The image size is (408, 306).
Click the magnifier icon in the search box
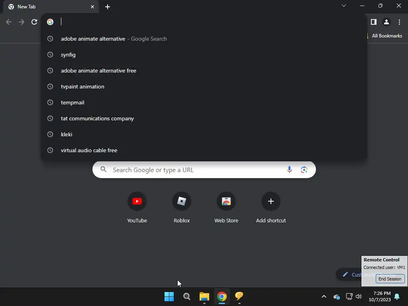pos(103,170)
